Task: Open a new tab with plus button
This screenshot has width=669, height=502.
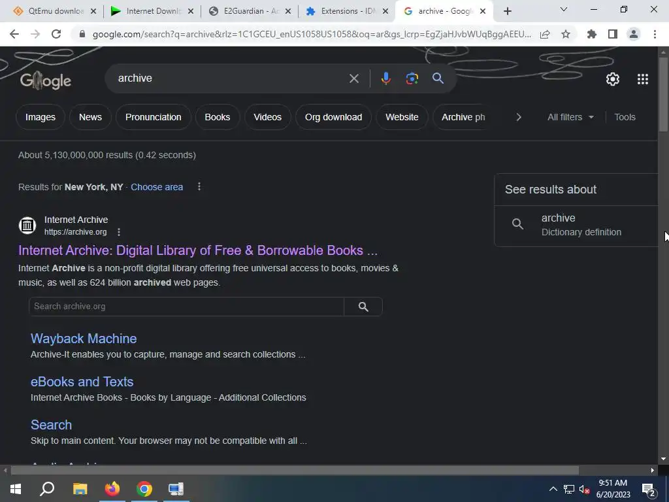Action: point(507,11)
